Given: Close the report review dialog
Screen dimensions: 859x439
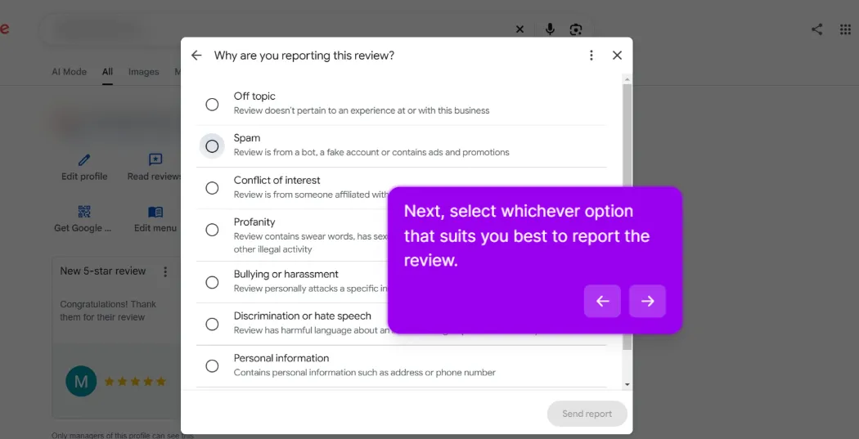Looking at the screenshot, I should 617,56.
